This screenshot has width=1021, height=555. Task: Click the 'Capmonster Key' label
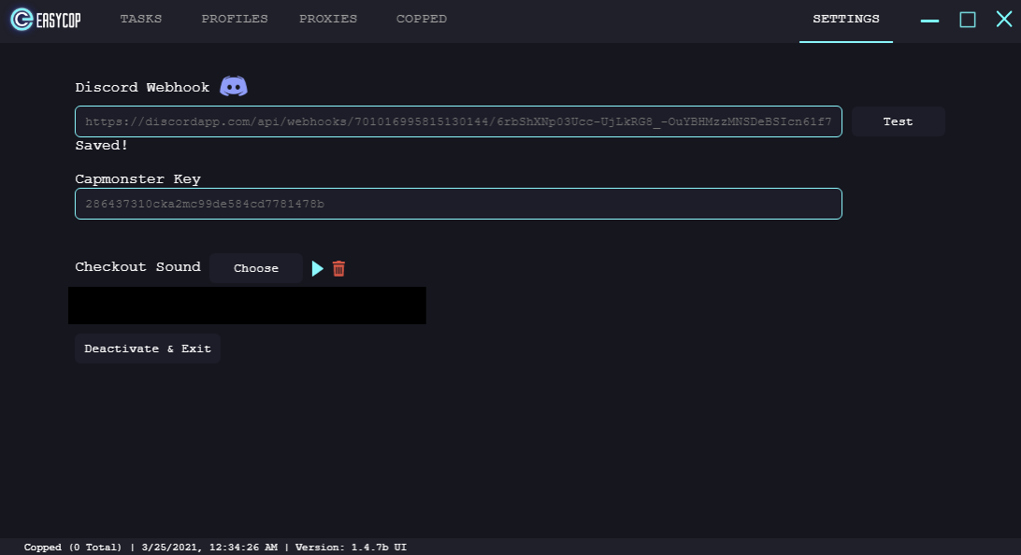click(138, 179)
